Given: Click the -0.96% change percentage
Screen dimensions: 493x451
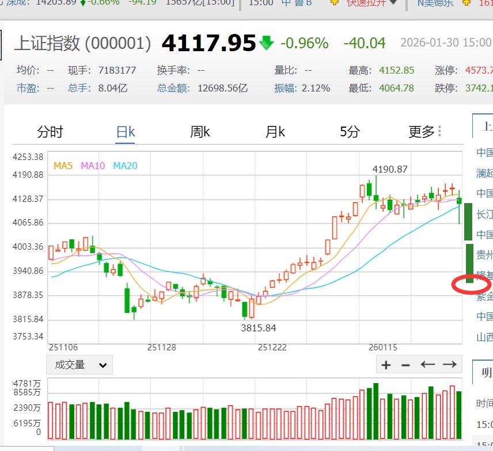Looking at the screenshot, I should click(x=304, y=43).
